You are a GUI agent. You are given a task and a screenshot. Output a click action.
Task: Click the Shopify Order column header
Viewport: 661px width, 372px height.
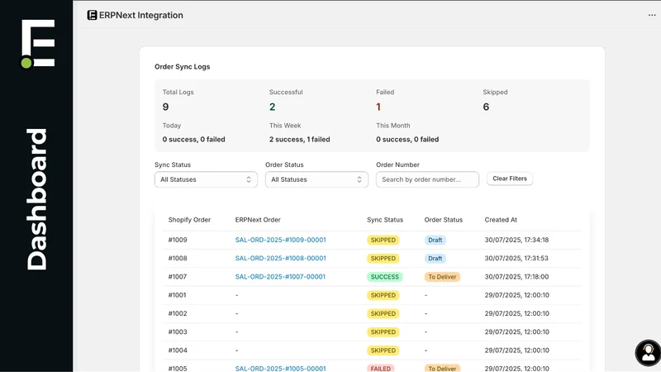click(189, 220)
